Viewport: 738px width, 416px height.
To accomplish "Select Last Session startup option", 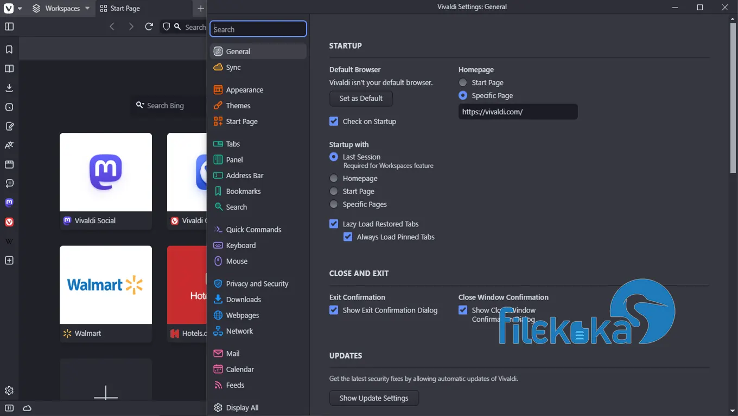I will [x=334, y=157].
